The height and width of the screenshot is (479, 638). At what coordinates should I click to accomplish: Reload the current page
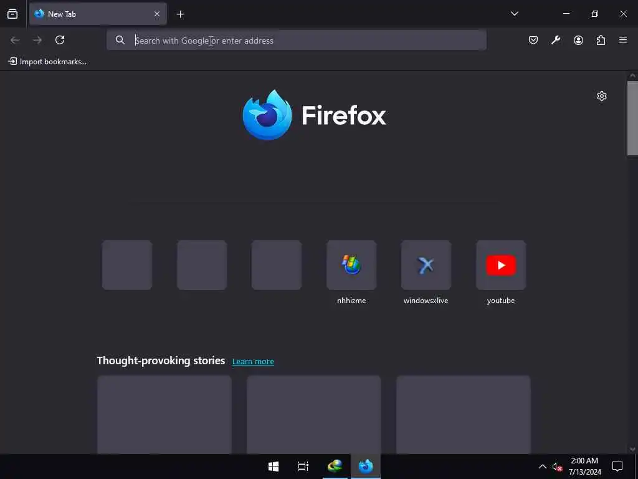pyautogui.click(x=60, y=40)
